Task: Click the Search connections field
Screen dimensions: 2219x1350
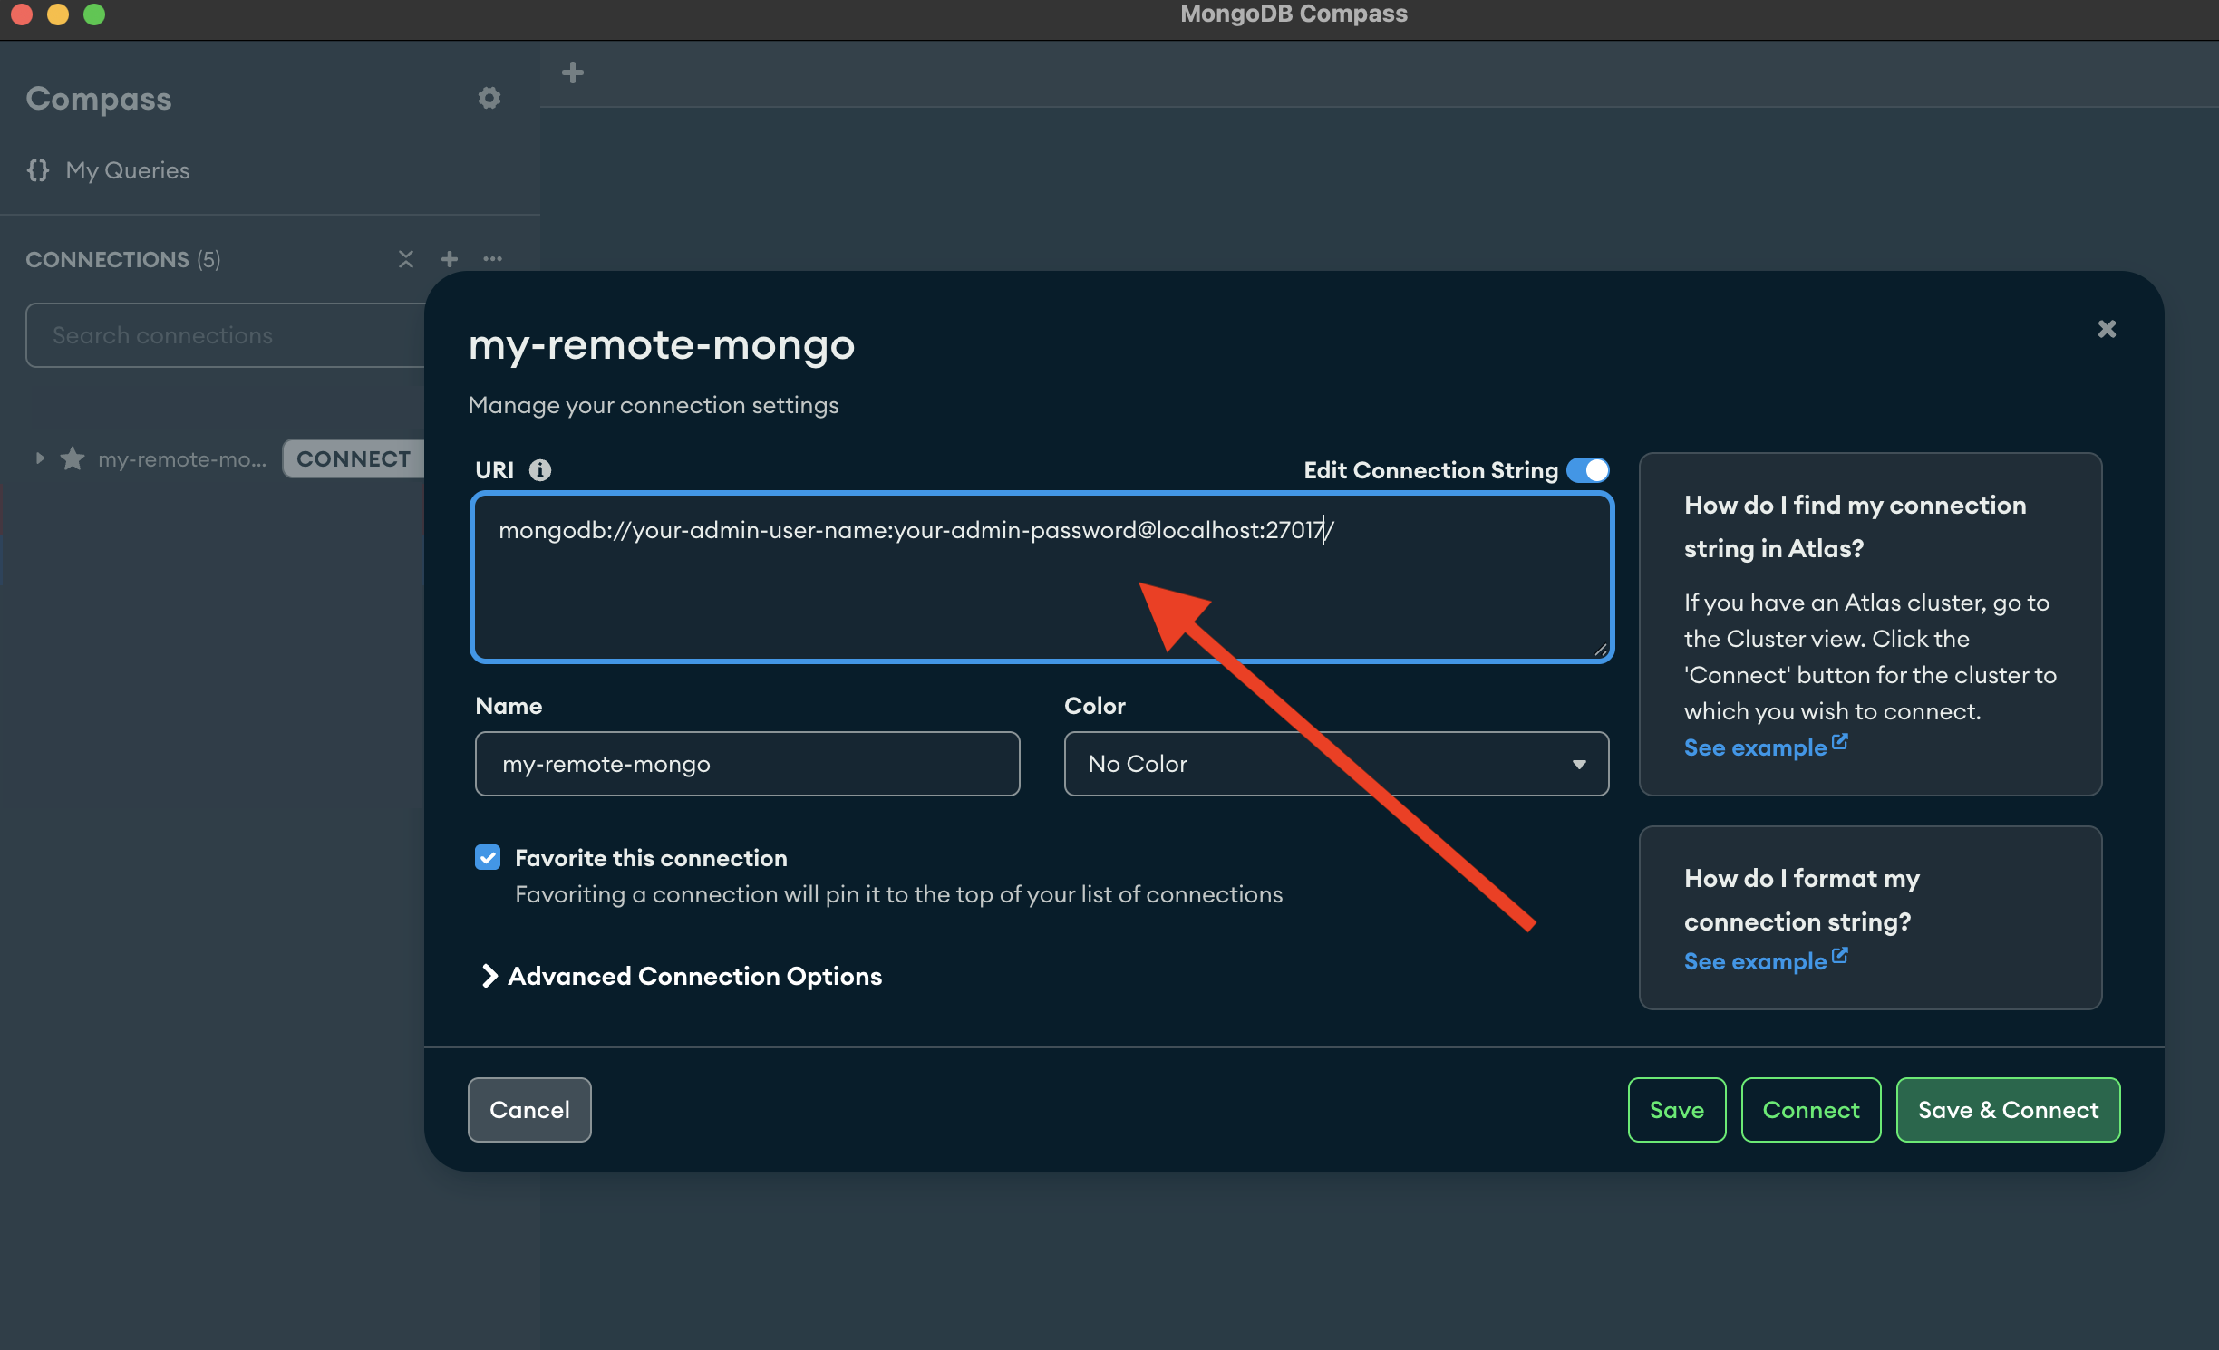Action: (x=227, y=335)
